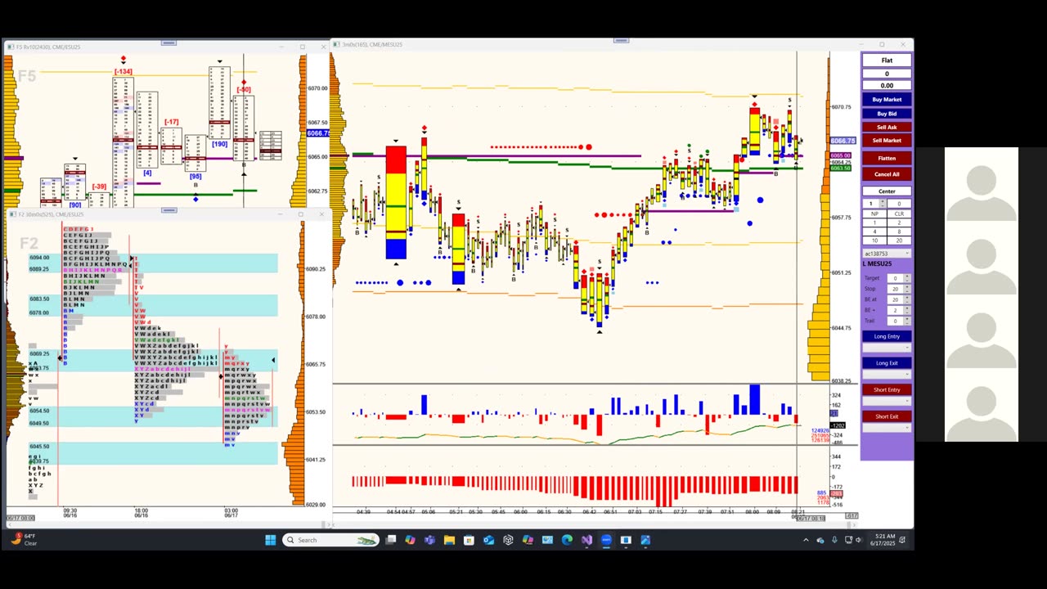The image size is (1047, 589).
Task: Click the Buy Bid button
Action: tap(887, 114)
